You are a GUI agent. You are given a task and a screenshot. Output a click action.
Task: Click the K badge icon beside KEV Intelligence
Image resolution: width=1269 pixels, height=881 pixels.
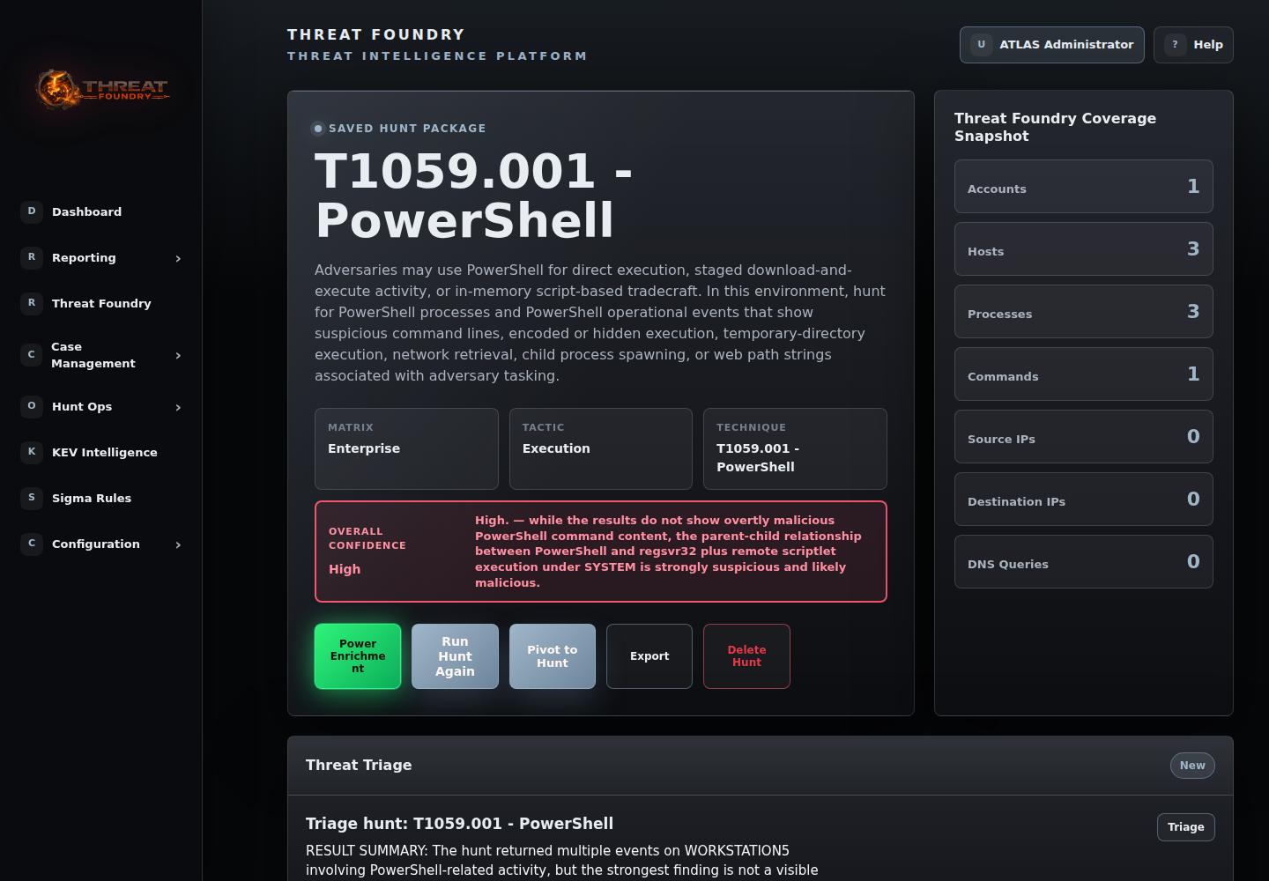click(32, 452)
